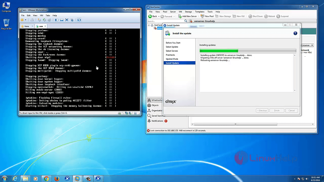324x182 pixels.
Task: Click New Storage in XenCenter toolbar
Action: click(x=223, y=16)
